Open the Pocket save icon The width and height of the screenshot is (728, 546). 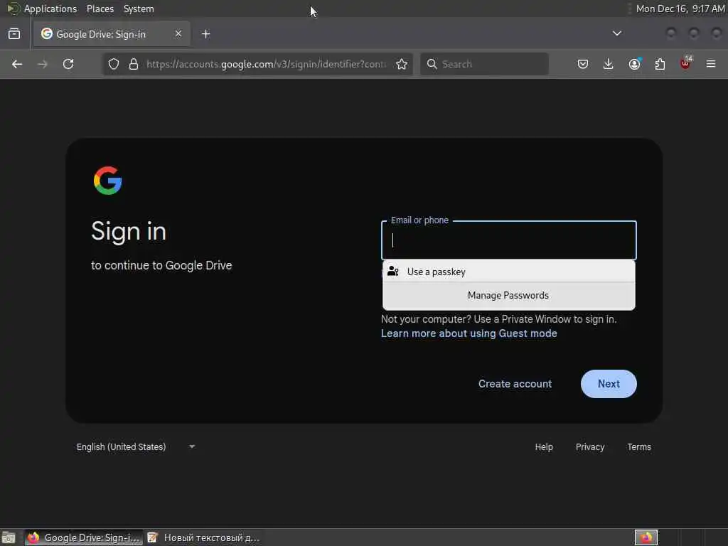tap(583, 64)
